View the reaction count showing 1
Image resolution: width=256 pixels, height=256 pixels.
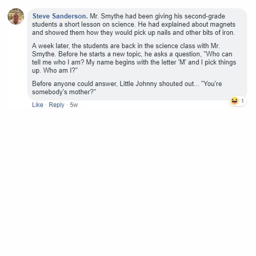(242, 101)
